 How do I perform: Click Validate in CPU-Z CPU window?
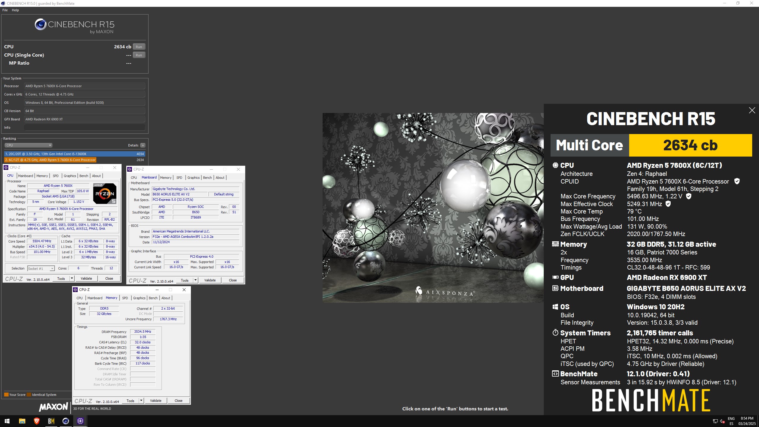point(86,278)
